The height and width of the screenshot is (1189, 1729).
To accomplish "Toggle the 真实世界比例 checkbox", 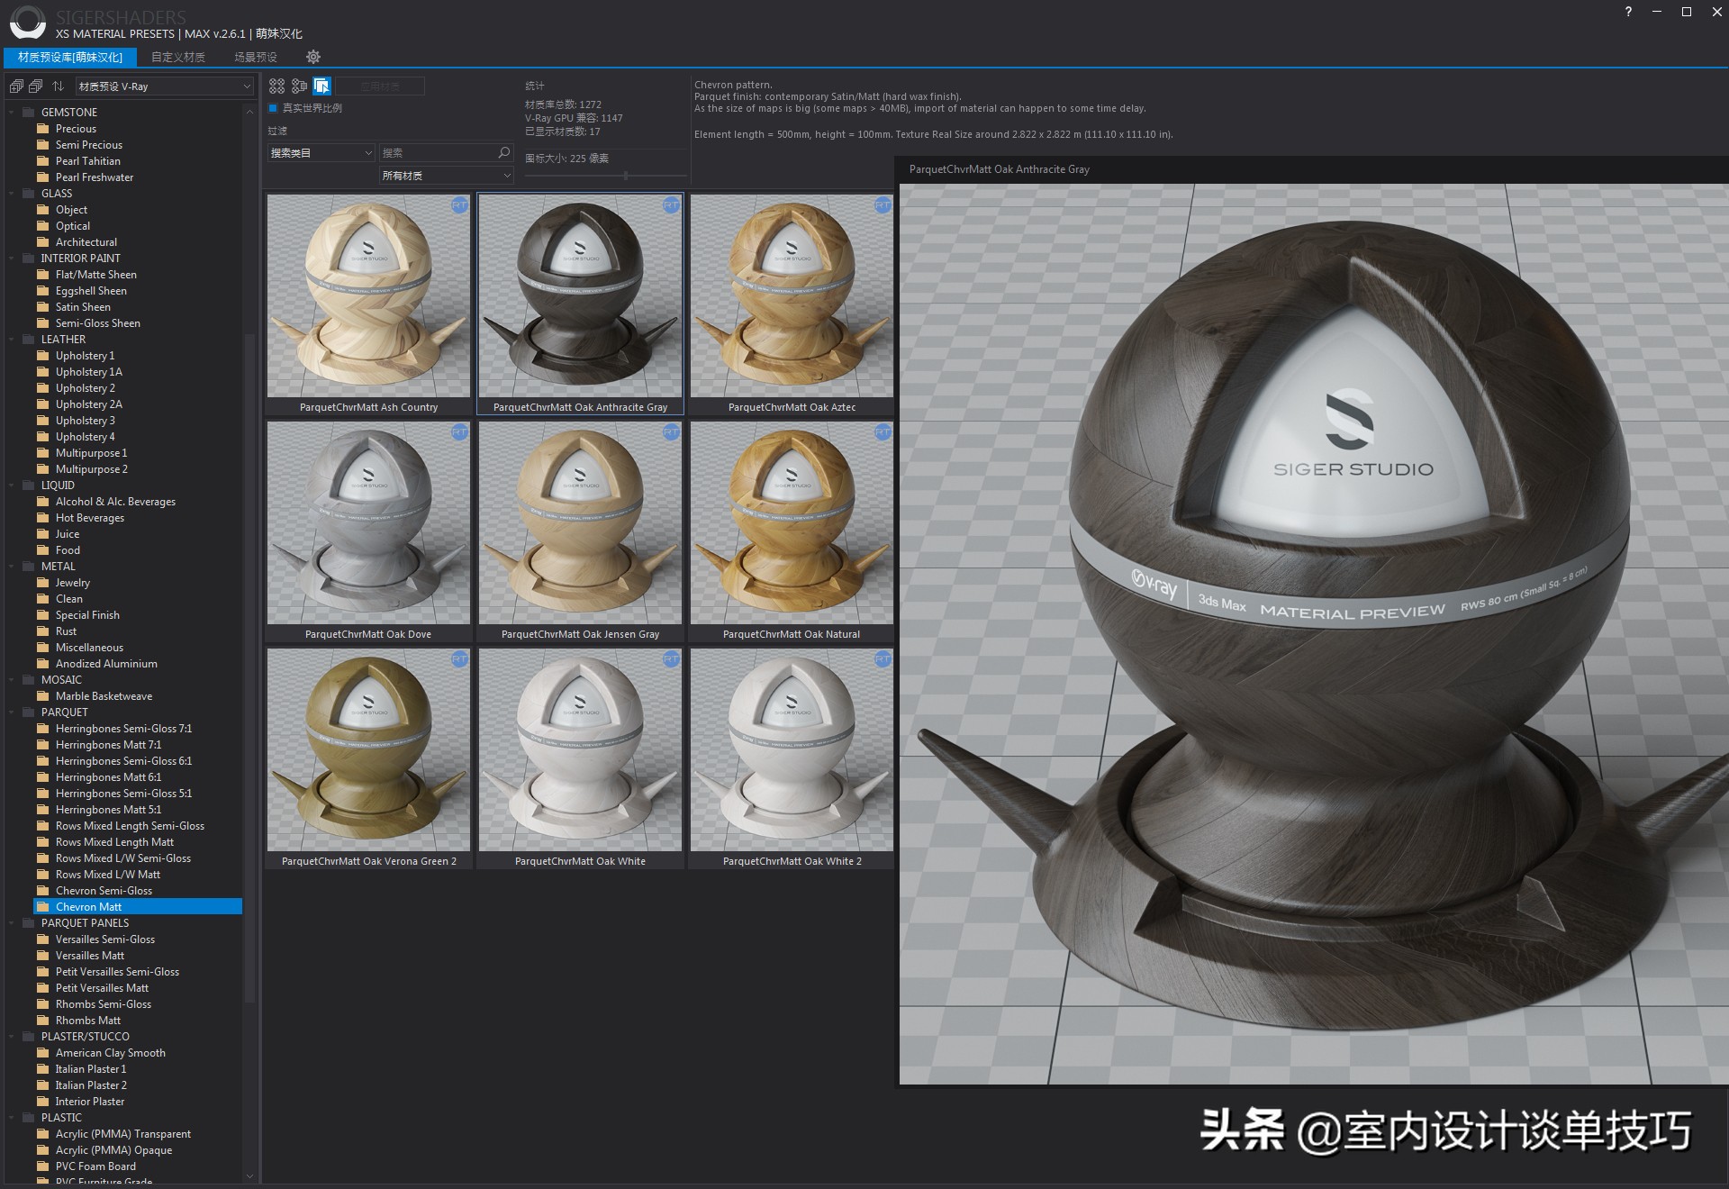I will tap(273, 107).
